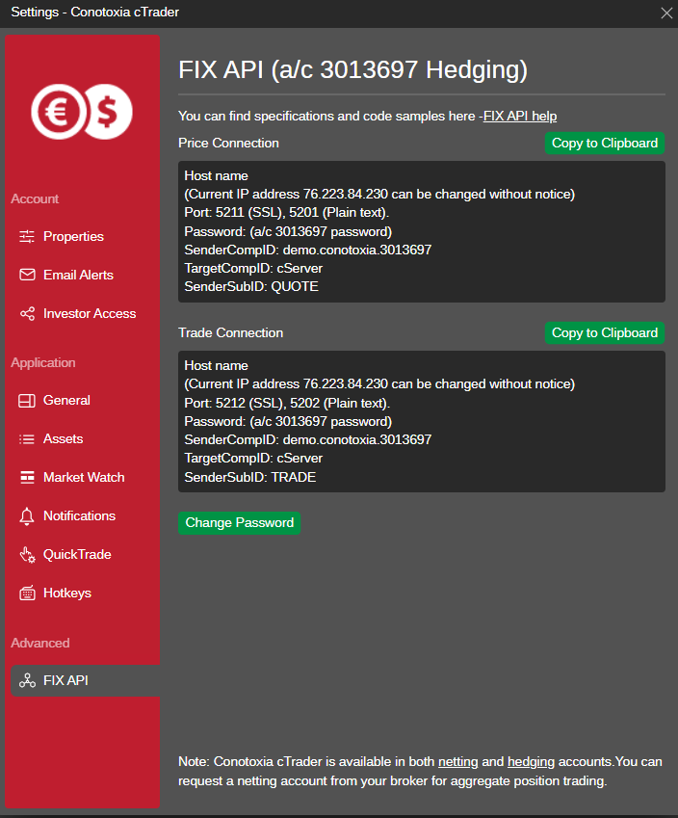Open the FIX API help link
The width and height of the screenshot is (678, 818).
point(520,116)
